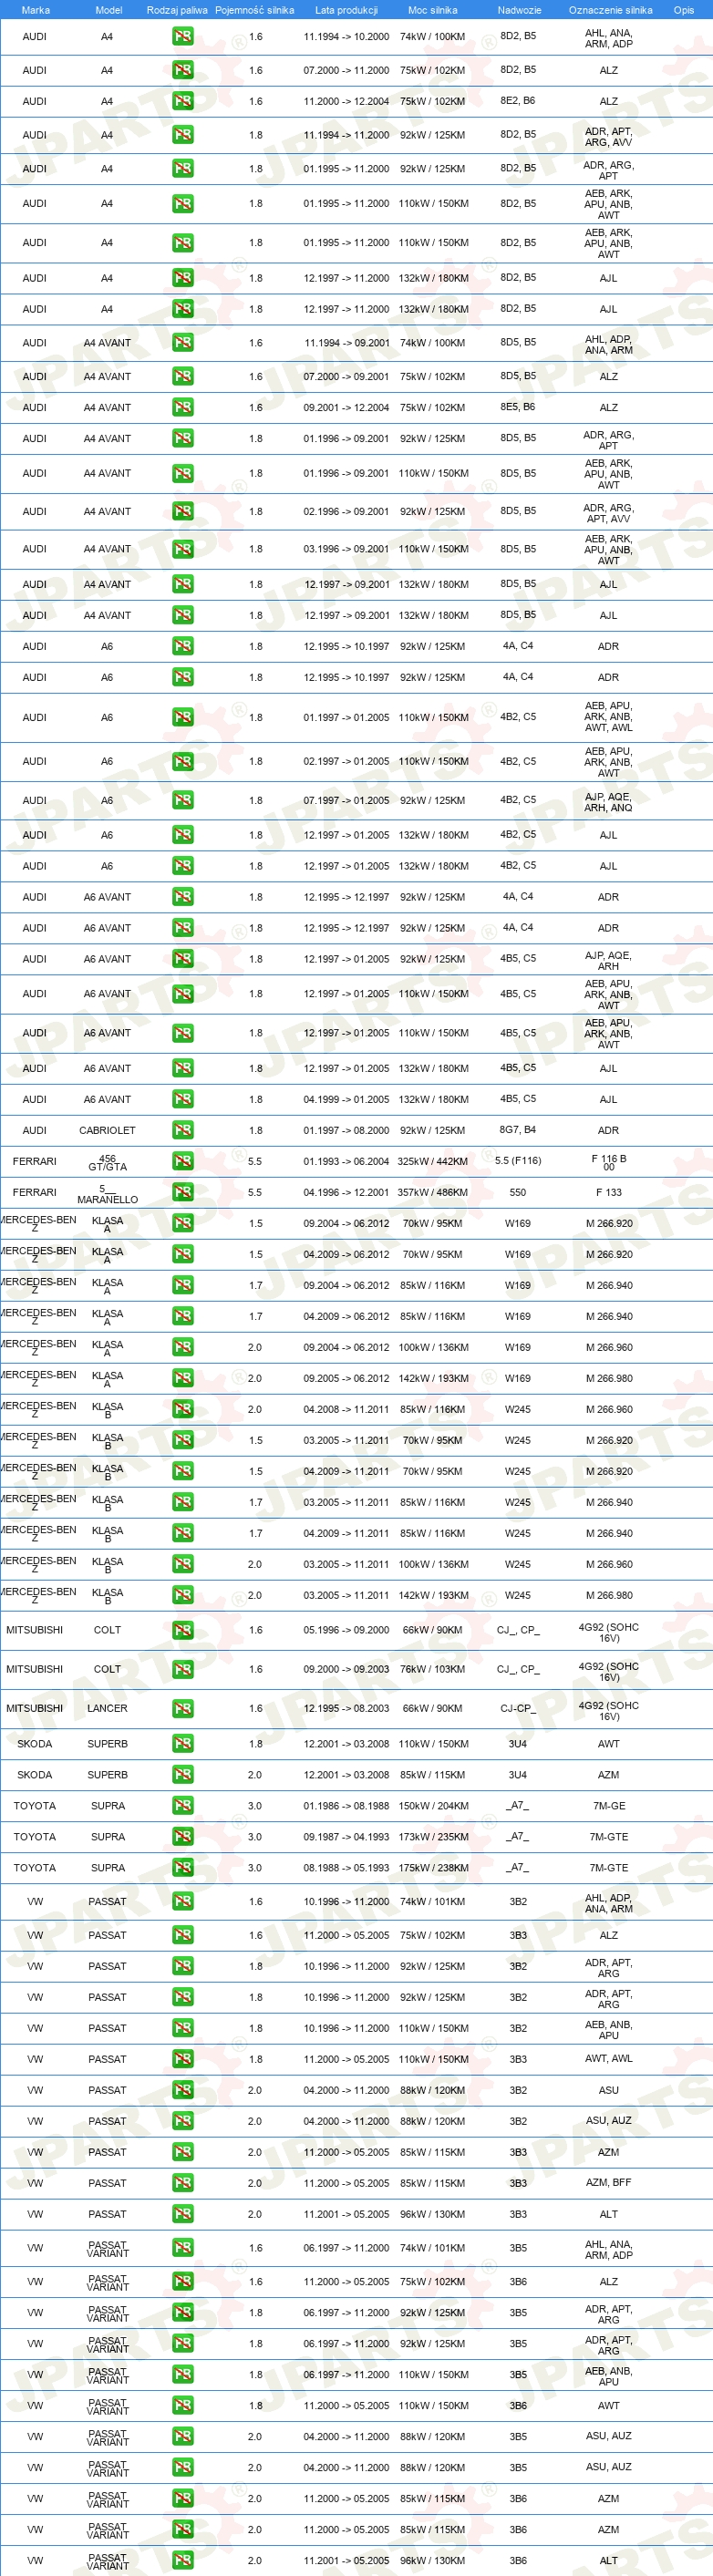This screenshot has height=2576, width=713.
Task: Click fuel icon for Klasa B 04.2008 row
Action: point(183,1409)
